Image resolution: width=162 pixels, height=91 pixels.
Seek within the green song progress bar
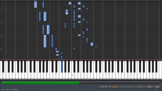click(40, 83)
